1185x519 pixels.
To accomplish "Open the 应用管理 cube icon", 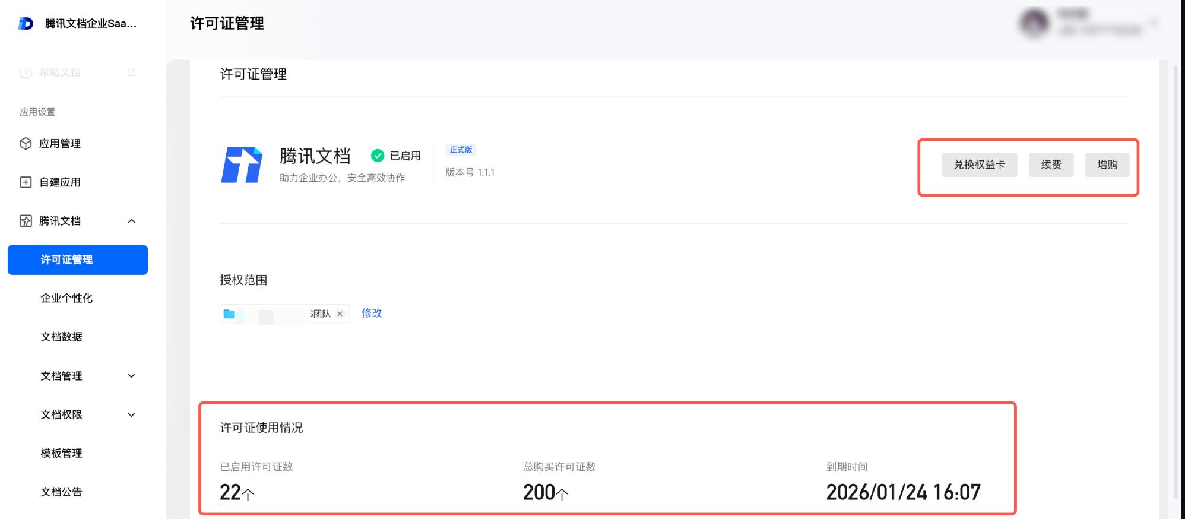I will point(26,144).
